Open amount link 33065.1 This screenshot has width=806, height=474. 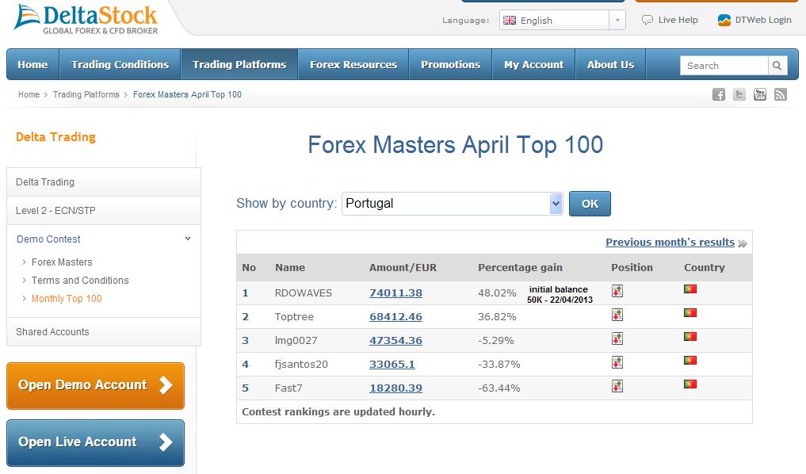pos(392,364)
